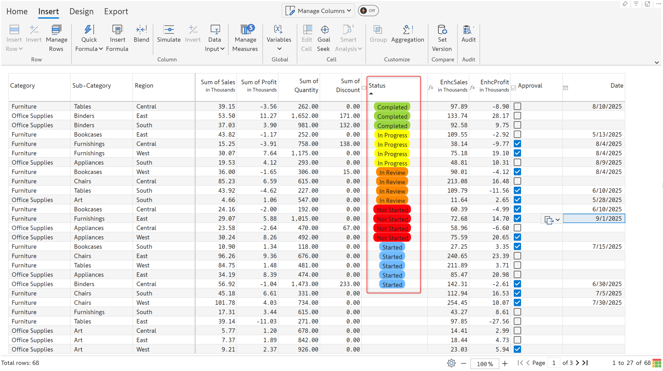Click the Set Version icon
Viewport: 663px width, 371px height.
[x=442, y=30]
